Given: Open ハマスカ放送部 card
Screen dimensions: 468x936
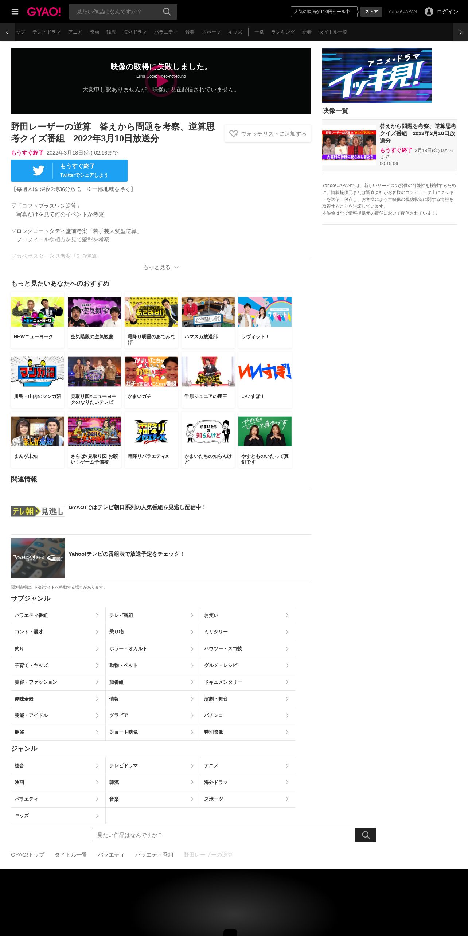Looking at the screenshot, I should coord(208,320).
